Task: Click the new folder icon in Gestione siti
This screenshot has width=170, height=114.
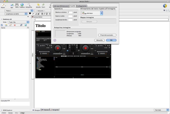Action: pos(6,25)
